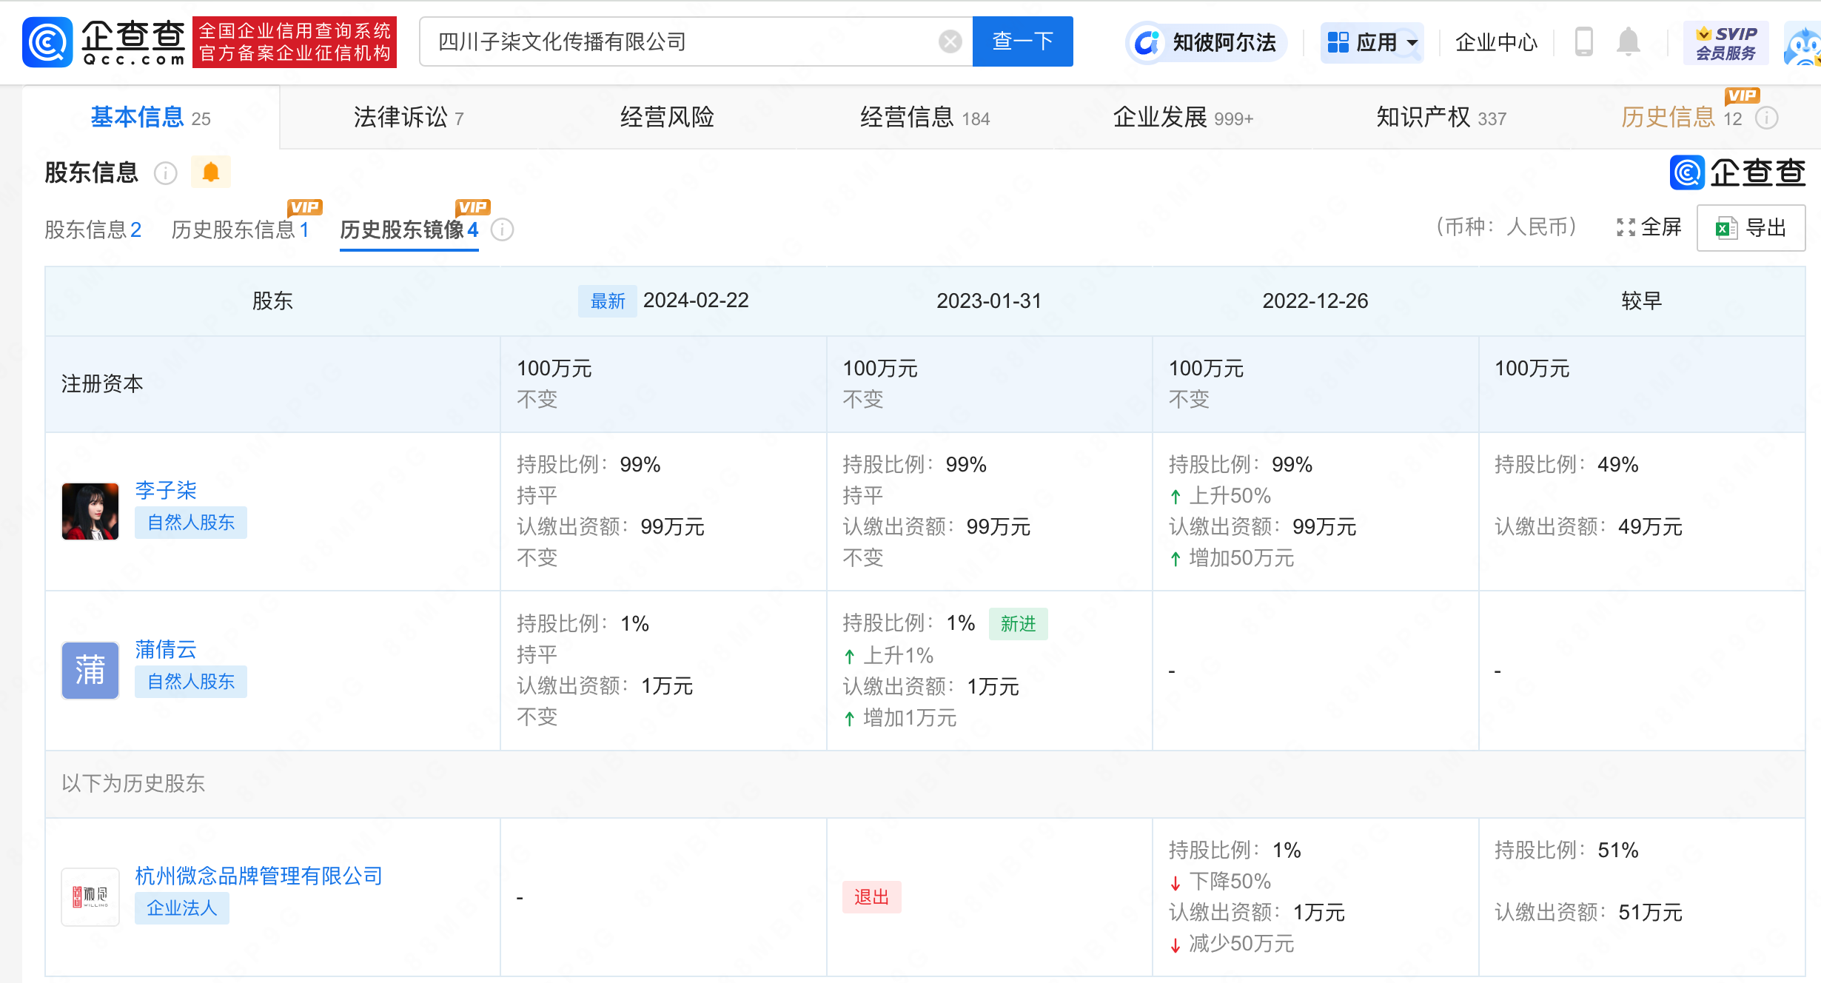
Task: Open shareholder 李子柒 profile link
Action: (x=166, y=490)
